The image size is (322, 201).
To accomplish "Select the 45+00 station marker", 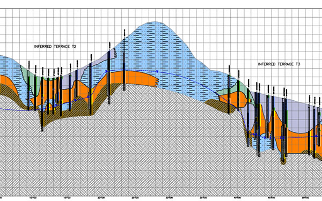I will 271,198.
